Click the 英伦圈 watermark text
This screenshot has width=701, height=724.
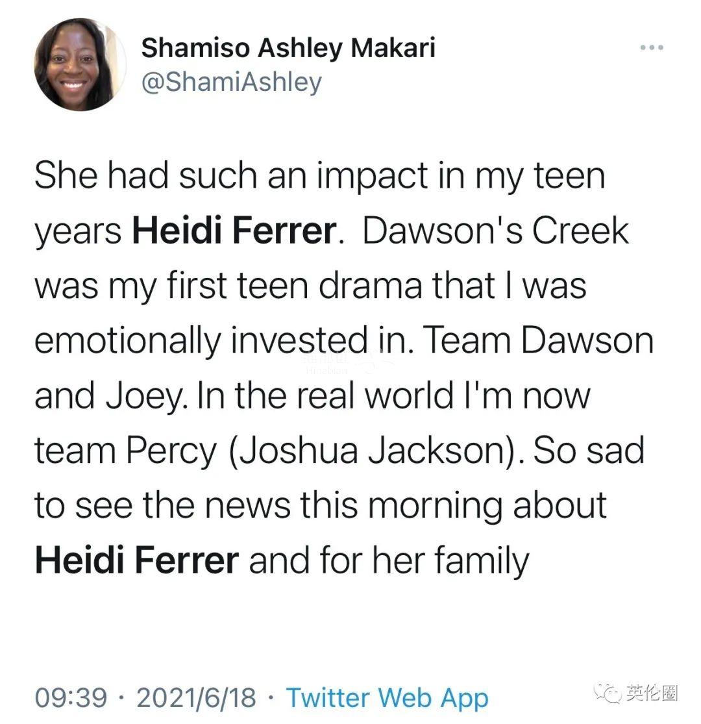pos(652,693)
